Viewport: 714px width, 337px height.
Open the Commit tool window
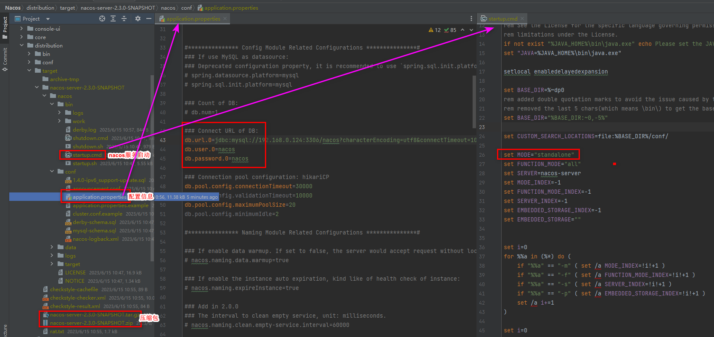[5, 59]
